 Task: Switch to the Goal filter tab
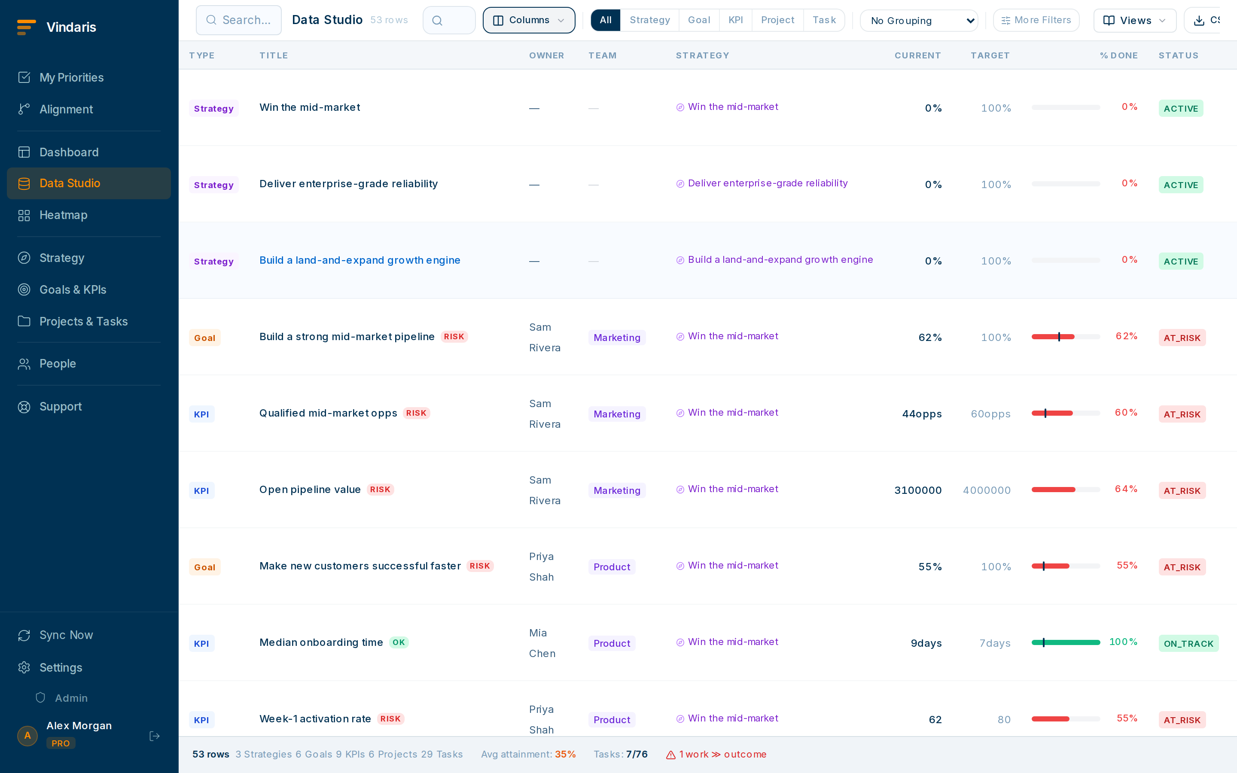point(699,20)
